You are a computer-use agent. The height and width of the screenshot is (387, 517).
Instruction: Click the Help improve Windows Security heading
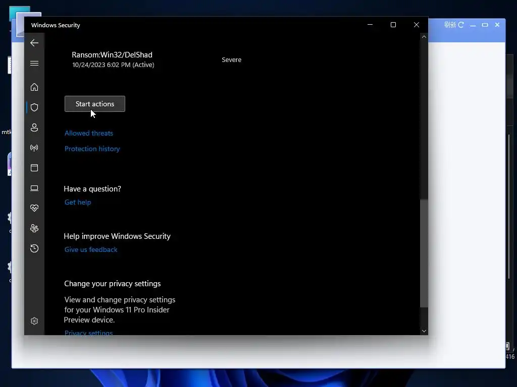coord(117,236)
